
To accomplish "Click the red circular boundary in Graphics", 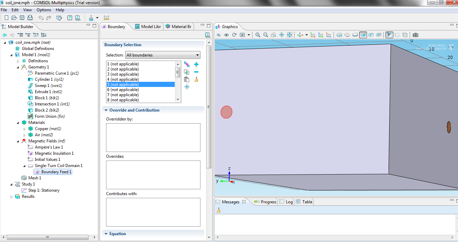I will pyautogui.click(x=226, y=112).
